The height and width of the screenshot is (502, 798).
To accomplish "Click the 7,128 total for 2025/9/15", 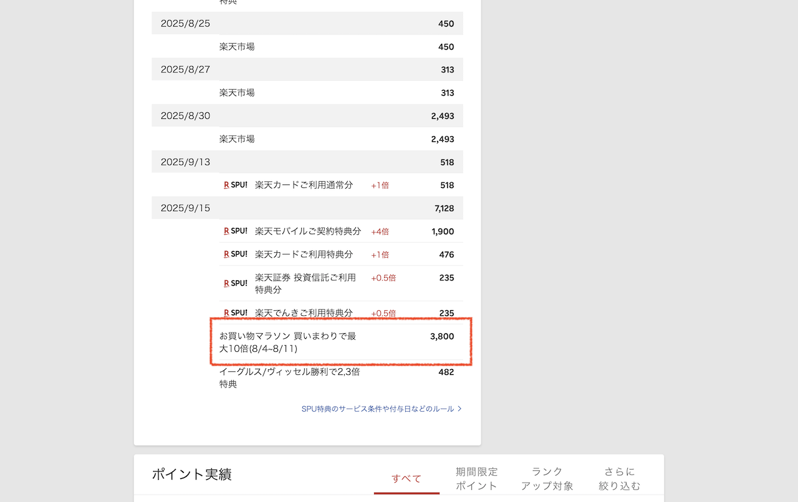I will pyautogui.click(x=445, y=208).
